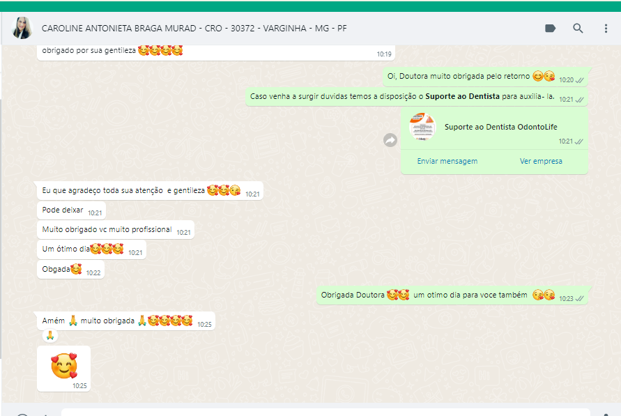The width and height of the screenshot is (621, 416).
Task: Click the Enviar mensagem link
Action: click(x=447, y=161)
